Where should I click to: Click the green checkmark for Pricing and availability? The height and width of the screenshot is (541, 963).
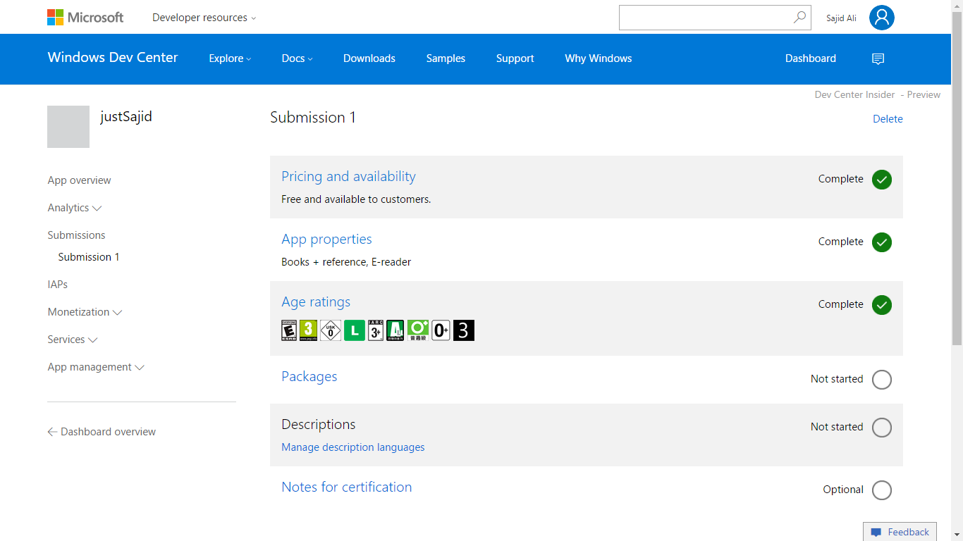click(x=882, y=180)
